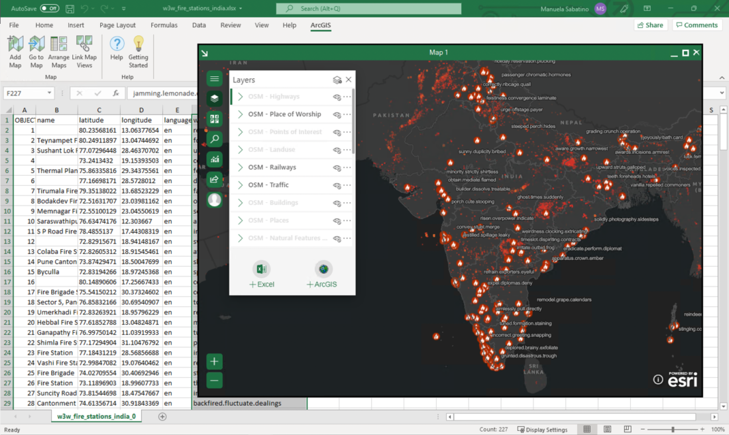Expand the OSM - Highways layer

pyautogui.click(x=241, y=96)
